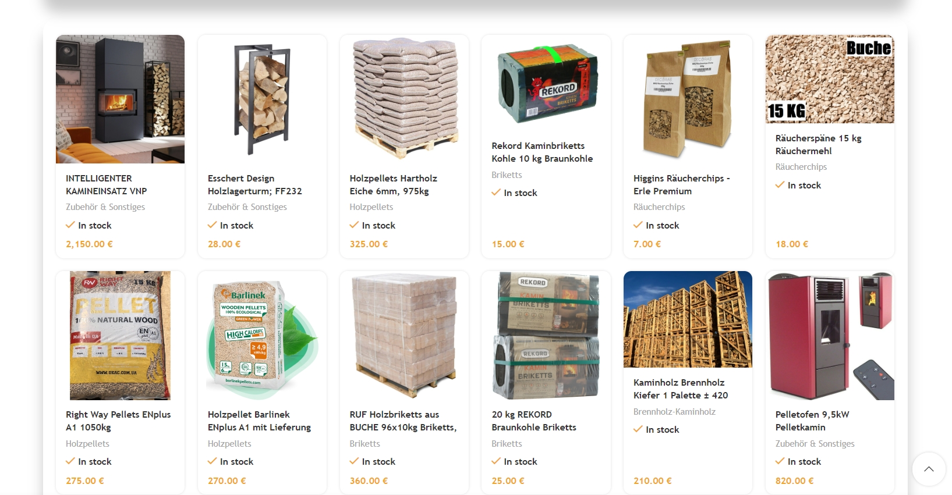View the 20 kg REKORD Braunkohle Briketts image
952x495 pixels.
[546, 335]
